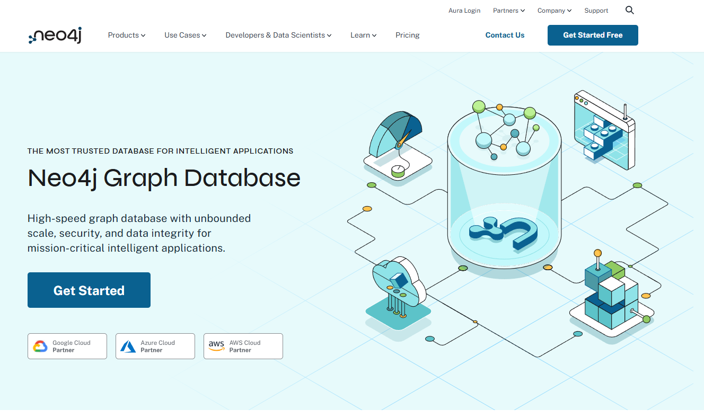
Task: Open Developers & Data Scientists dropdown
Action: 278,35
